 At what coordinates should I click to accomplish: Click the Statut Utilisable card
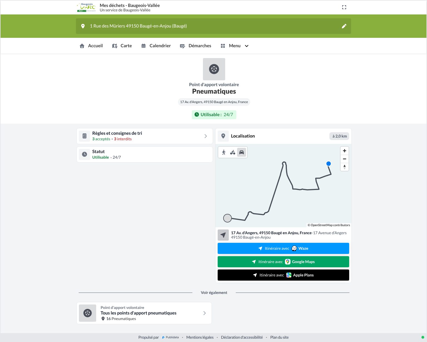145,154
